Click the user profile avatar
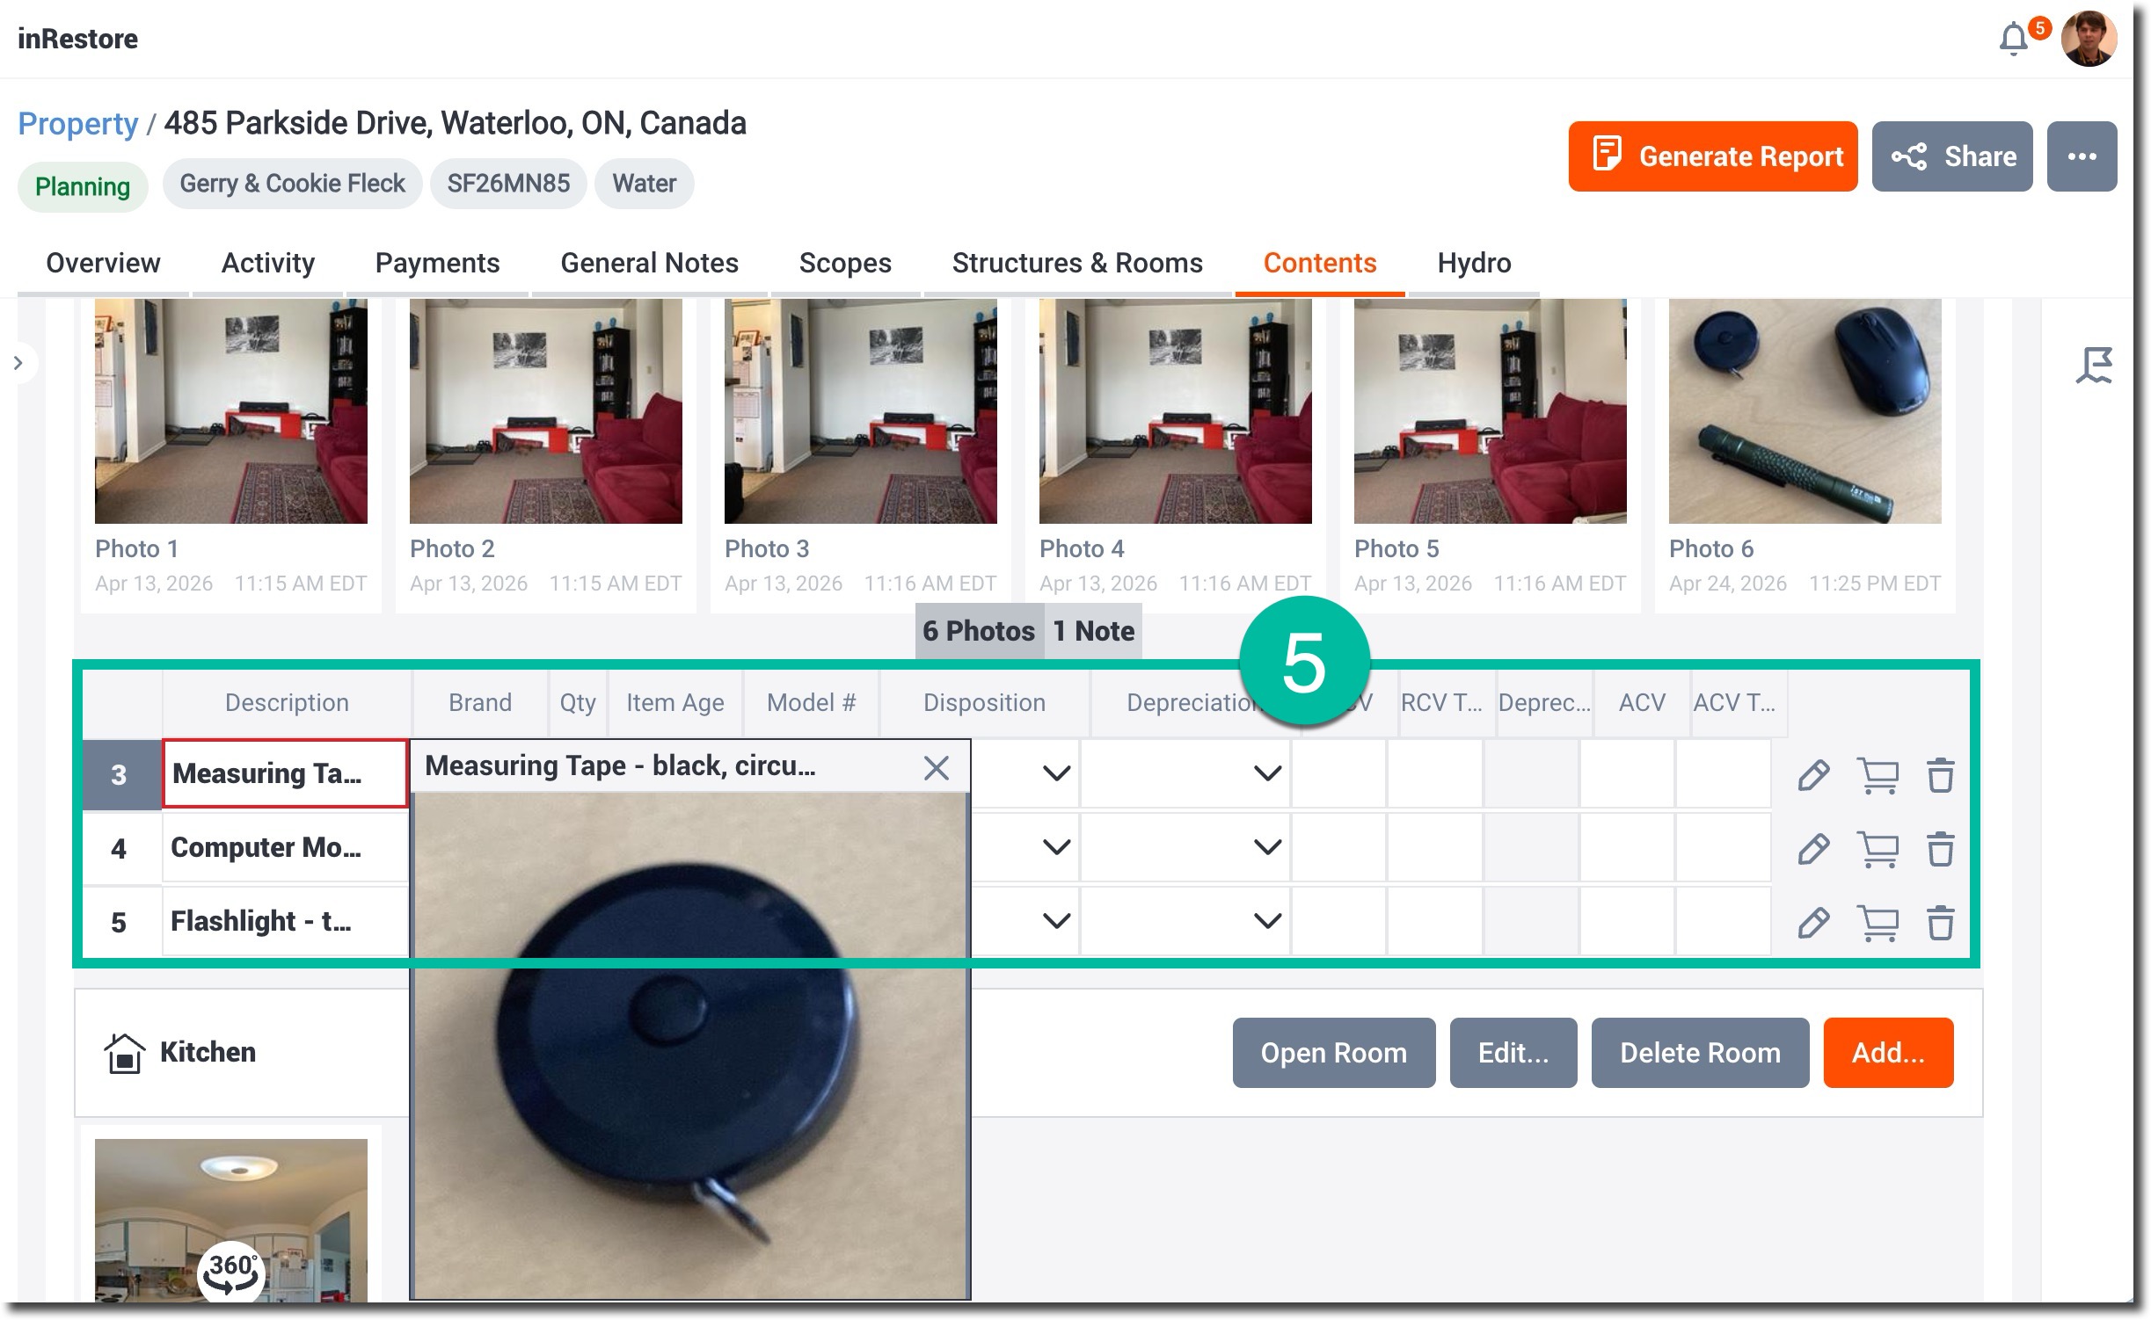Viewport: 2151px width, 1320px height. [x=2089, y=40]
